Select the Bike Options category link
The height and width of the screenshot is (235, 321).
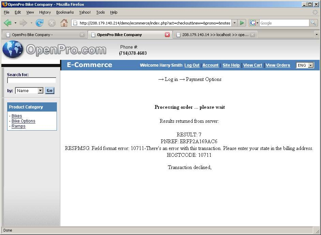[23, 121]
